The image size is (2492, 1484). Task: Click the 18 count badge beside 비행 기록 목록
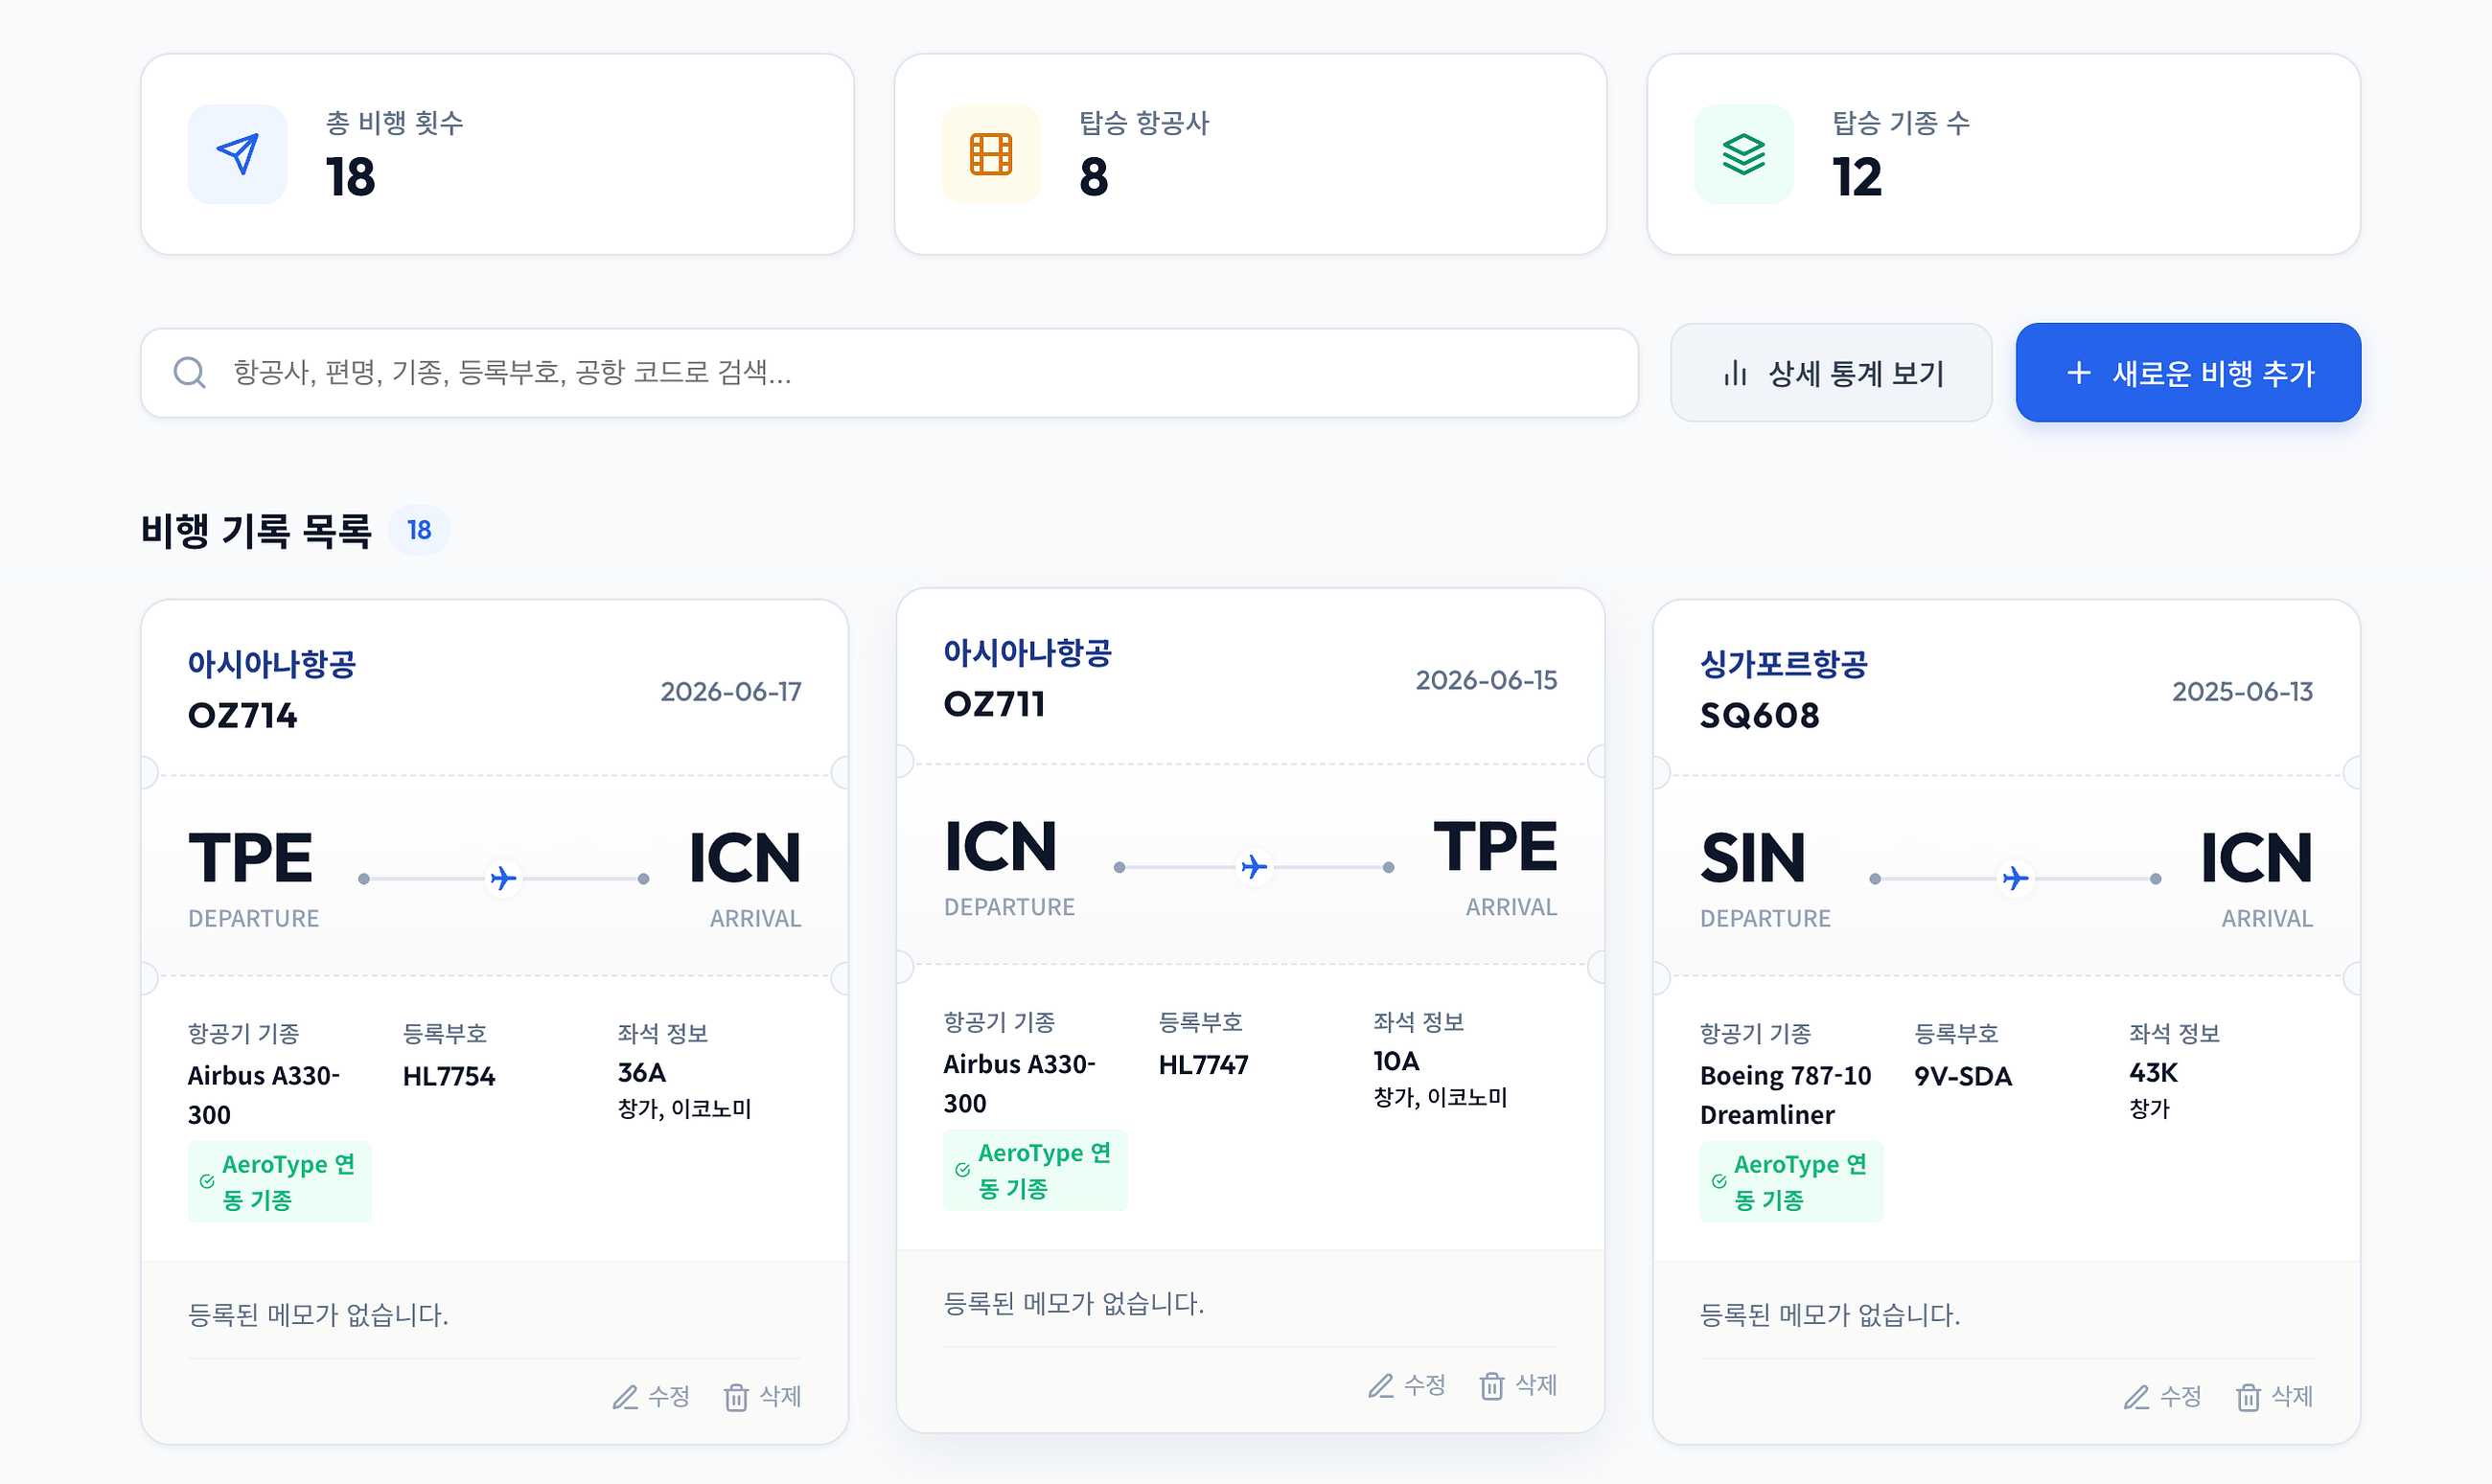(x=419, y=530)
